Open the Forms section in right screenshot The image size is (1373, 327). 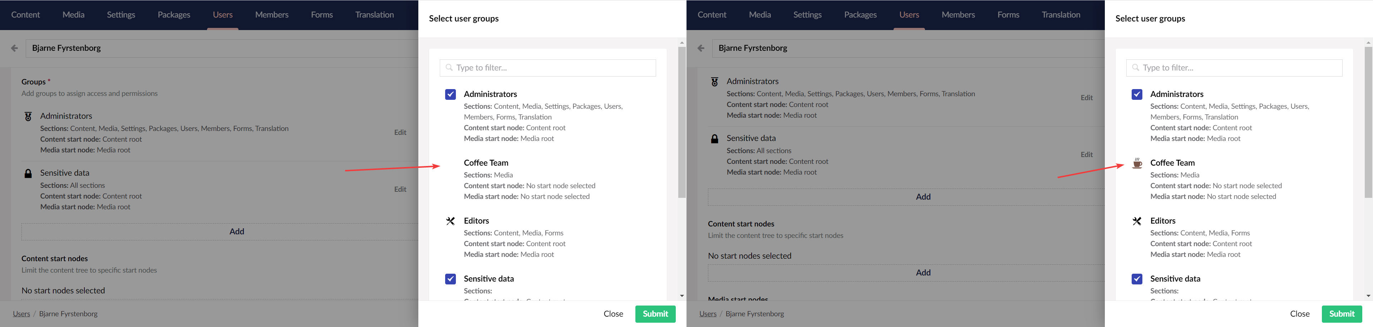pos(1008,15)
